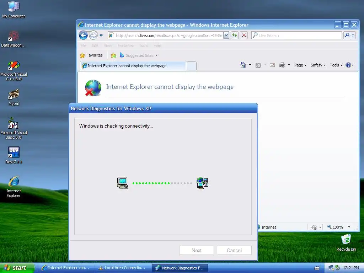This screenshot has width=364, height=273.
Task: Click the address bar URL field
Action: (x=169, y=36)
